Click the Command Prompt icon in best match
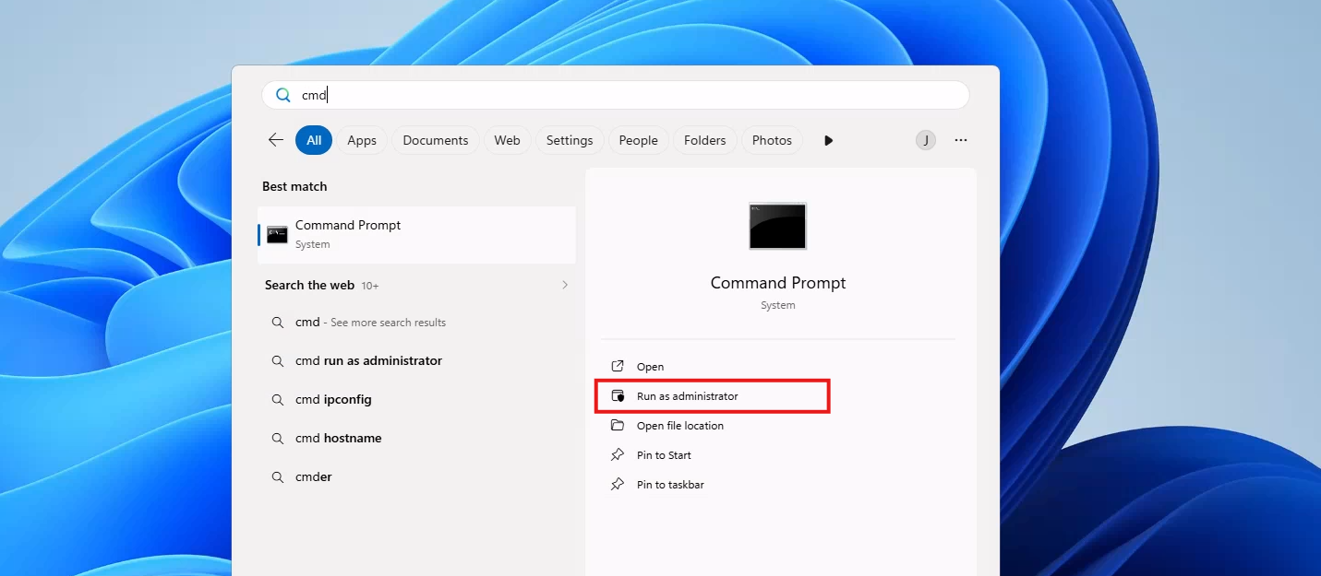This screenshot has width=1321, height=576. click(277, 234)
